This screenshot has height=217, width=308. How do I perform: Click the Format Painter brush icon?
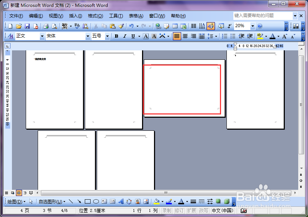click(x=121, y=26)
